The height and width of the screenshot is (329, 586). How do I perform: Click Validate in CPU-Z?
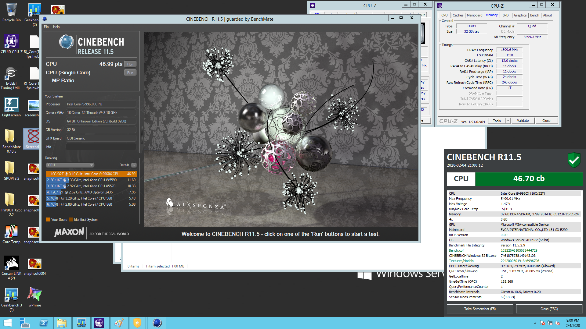point(523,121)
